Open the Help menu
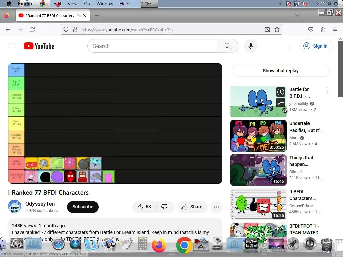The height and width of the screenshot is (257, 343). [124, 4]
